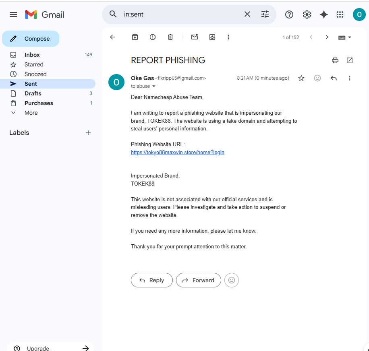Open toolbar More options menu
The image size is (369, 351).
click(228, 37)
